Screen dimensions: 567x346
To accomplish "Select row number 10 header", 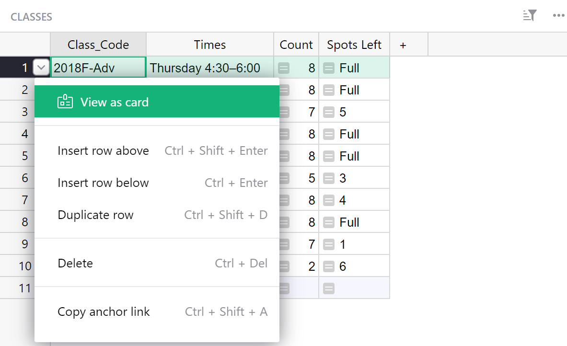I will point(25,266).
